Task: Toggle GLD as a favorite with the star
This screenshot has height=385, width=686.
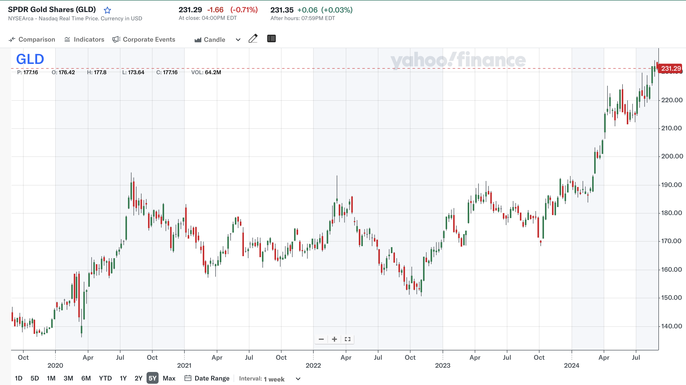Action: pos(107,10)
